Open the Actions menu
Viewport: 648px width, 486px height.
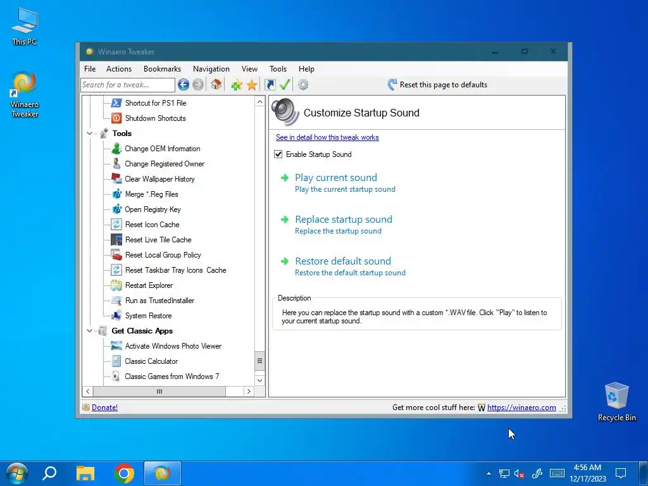tap(119, 69)
